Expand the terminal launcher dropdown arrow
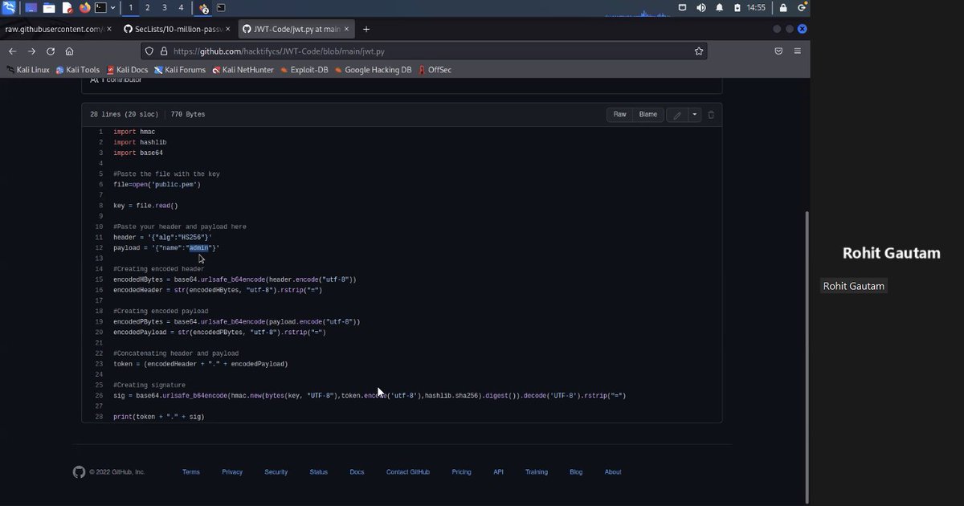 [112, 8]
